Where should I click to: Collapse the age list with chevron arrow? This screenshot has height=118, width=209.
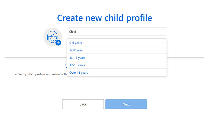pos(163,42)
